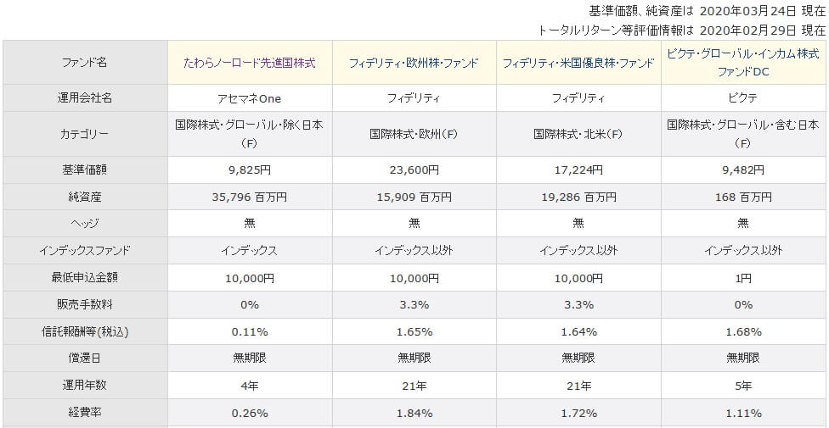The image size is (829, 428).
Task: Select the ピクテ company name cell
Action: (743, 97)
